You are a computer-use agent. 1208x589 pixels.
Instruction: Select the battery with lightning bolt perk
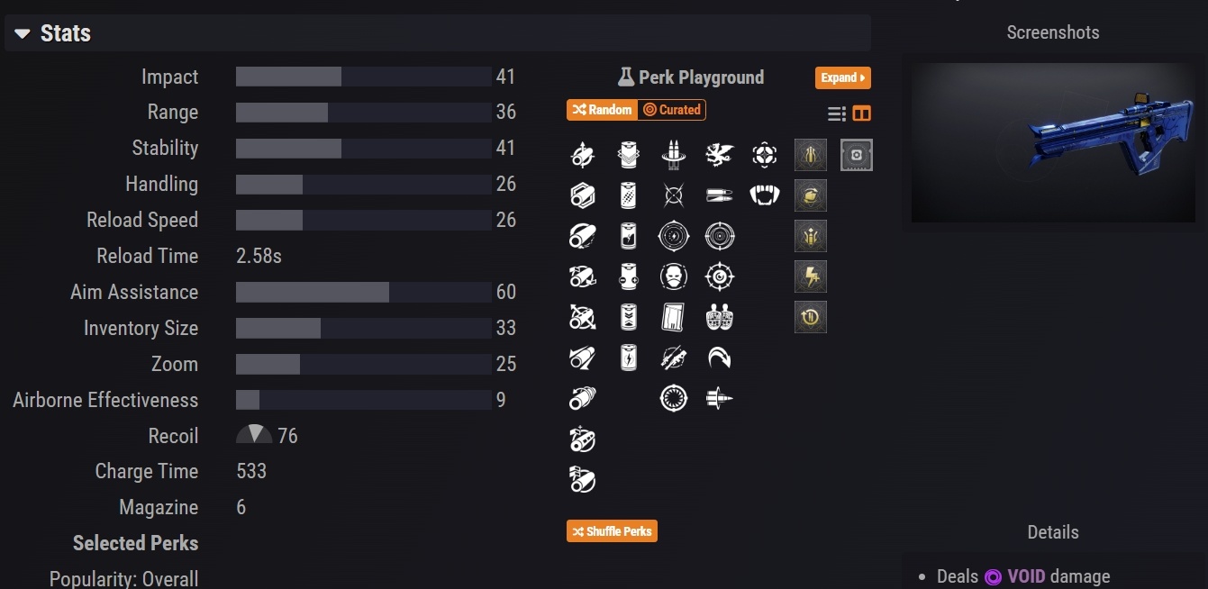629,358
